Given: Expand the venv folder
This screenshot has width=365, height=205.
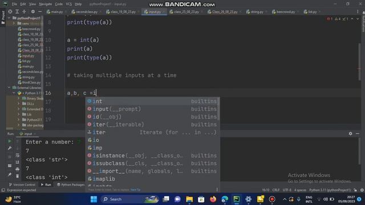Looking at the screenshot, I should coord(14,23).
